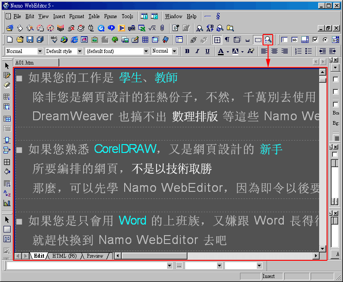The height and width of the screenshot is (282, 343).
Task: Click the form checkbox icon in toolbar
Action: [315, 40]
